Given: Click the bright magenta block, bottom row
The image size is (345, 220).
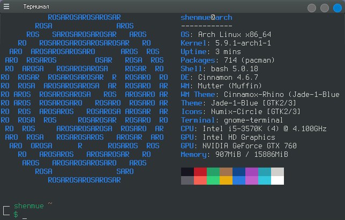Looking at the screenshot, I should coord(252,180).
